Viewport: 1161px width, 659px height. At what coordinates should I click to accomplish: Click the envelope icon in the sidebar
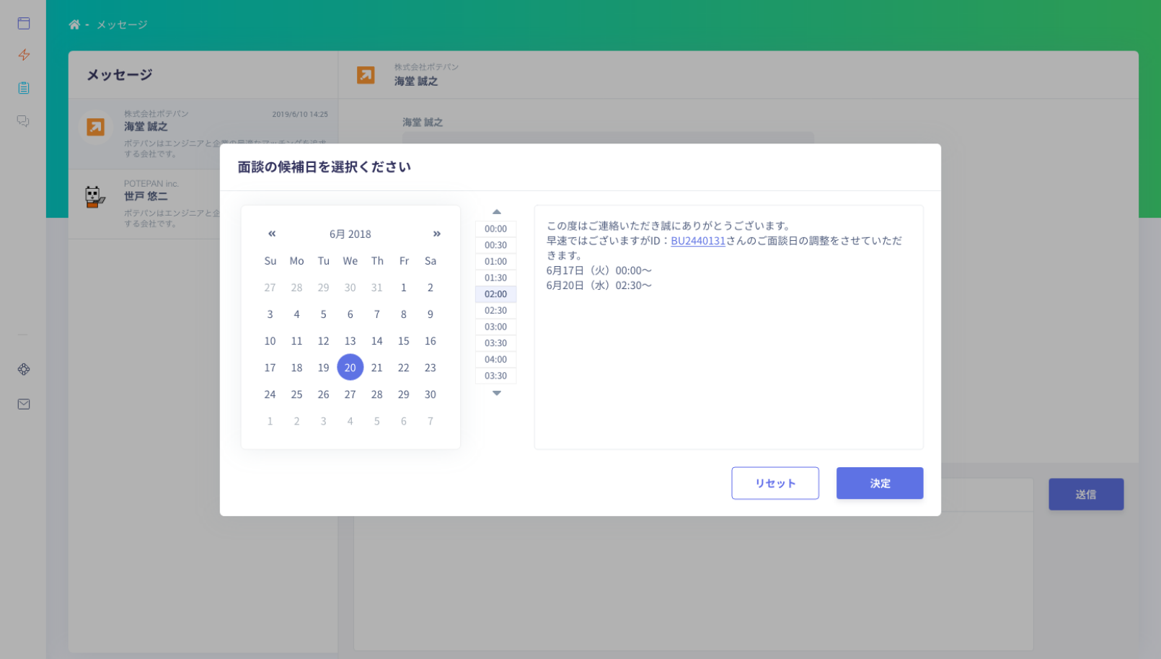[x=23, y=404]
